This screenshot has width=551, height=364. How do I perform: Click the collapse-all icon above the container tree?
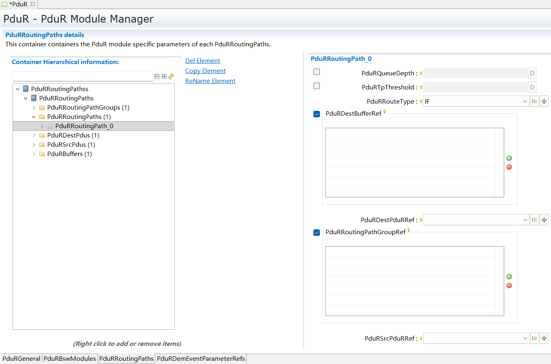pyautogui.click(x=157, y=76)
